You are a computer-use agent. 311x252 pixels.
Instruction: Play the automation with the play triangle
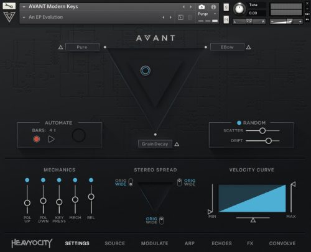51,139
